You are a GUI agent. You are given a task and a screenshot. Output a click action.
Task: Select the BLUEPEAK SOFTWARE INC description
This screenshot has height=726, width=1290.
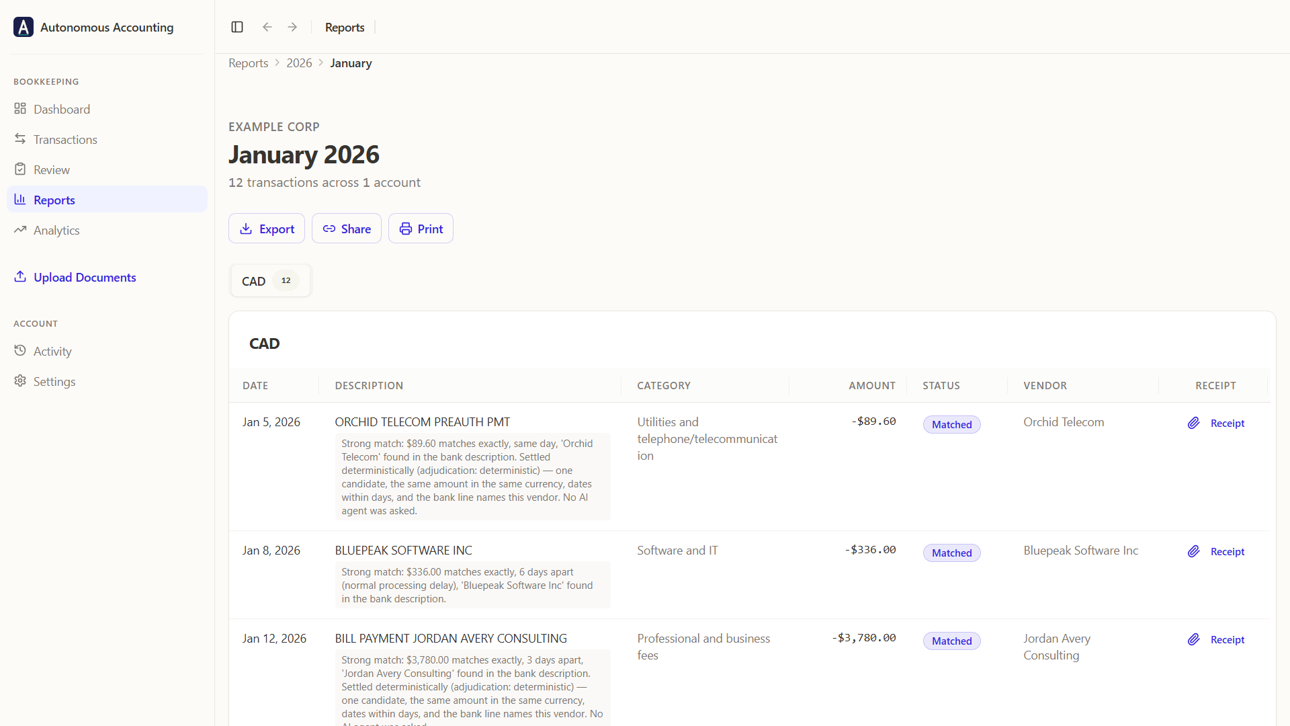click(x=403, y=550)
